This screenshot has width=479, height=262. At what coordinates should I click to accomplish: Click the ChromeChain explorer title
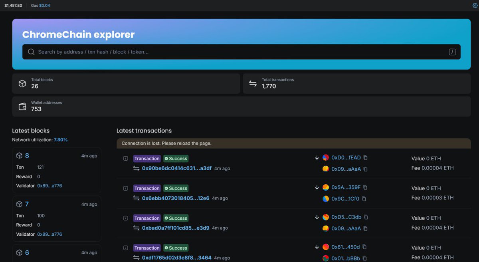[x=78, y=35]
